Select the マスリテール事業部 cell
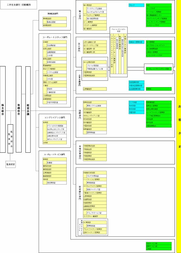Screen dimensions: 181x253 [x=95, y=25]
